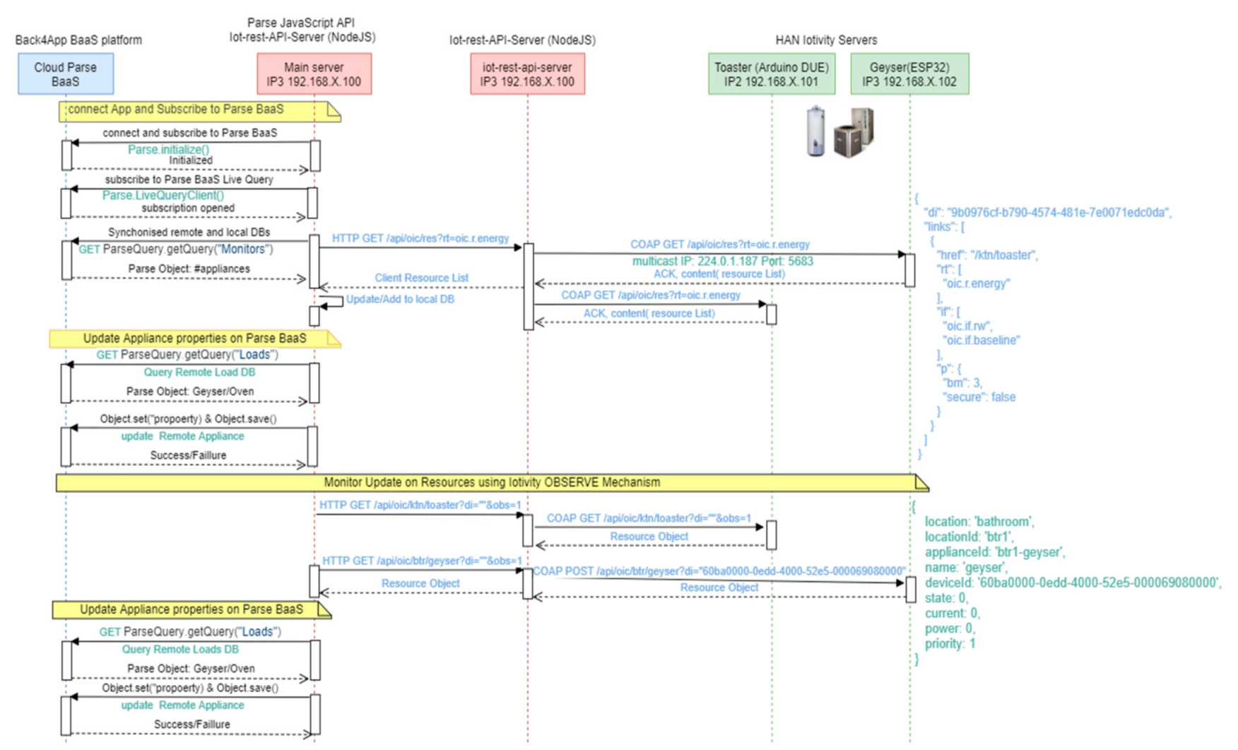1238x750 pixels.
Task: Click the water heater geyser image
Action: [x=815, y=131]
